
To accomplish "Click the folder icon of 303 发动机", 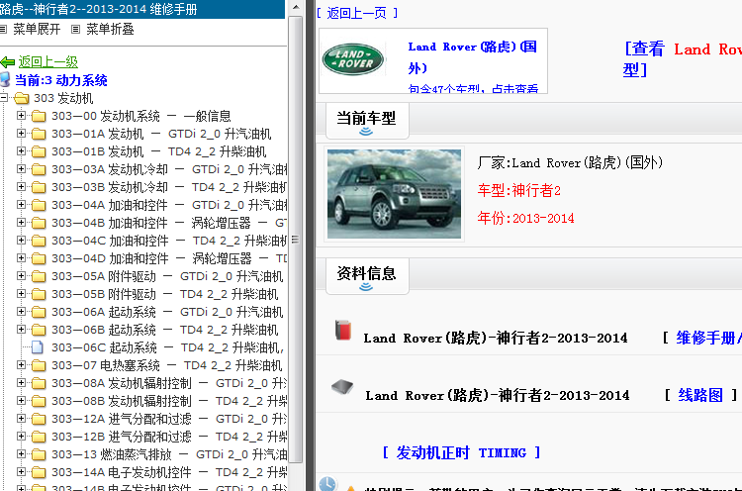I will pos(22,98).
